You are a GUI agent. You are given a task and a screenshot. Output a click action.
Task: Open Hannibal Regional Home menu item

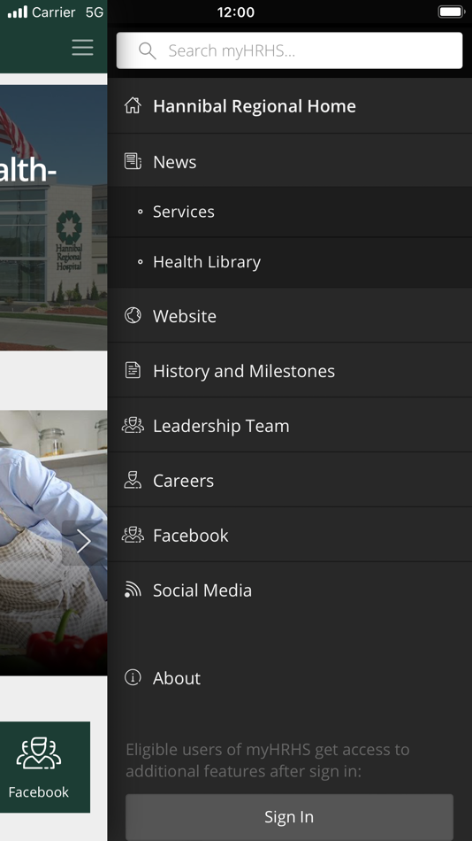(x=290, y=106)
